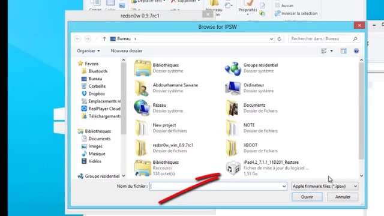Select the XBOOT folder icon
The width and height of the screenshot is (384, 216).
(x=232, y=148)
